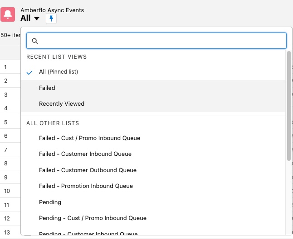Select Failed - Promotion Inbound Queue

click(86, 186)
